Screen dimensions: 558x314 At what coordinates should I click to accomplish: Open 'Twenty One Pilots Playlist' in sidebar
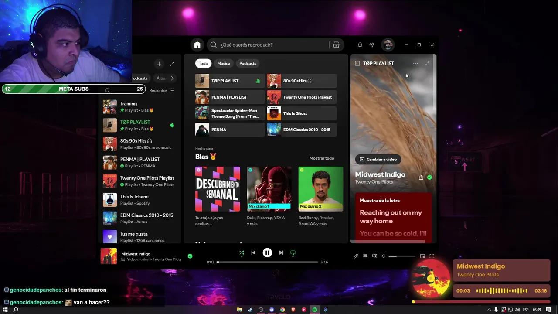click(x=139, y=181)
